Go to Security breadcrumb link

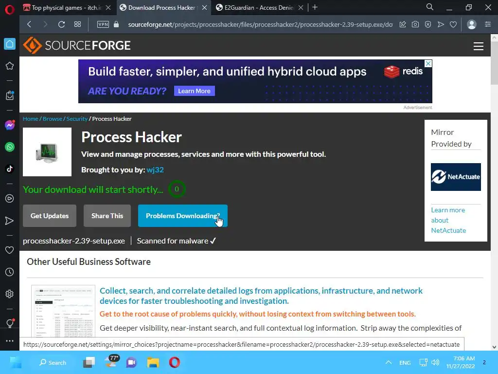point(77,119)
